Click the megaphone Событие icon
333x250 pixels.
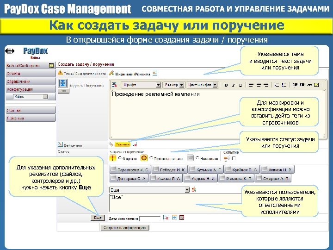227,158
